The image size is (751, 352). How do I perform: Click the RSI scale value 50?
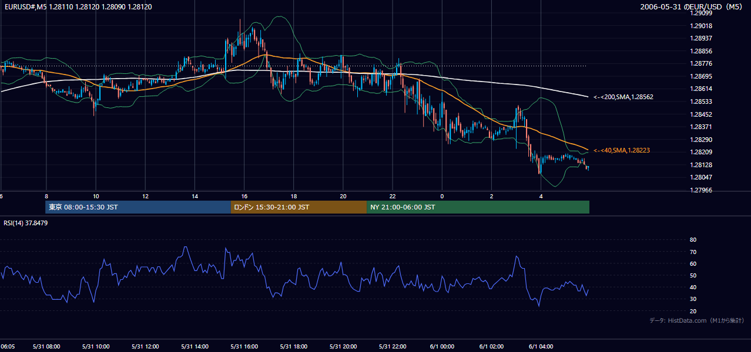[x=693, y=275]
